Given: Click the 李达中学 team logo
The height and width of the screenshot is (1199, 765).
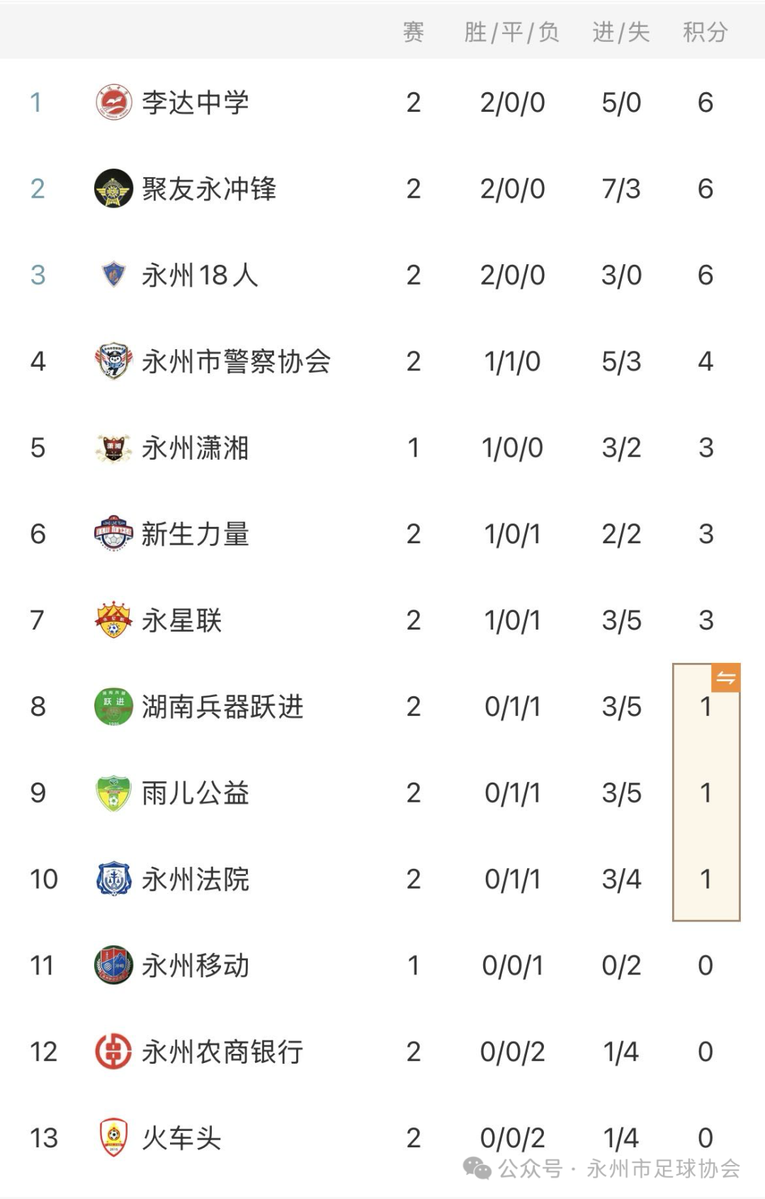Looking at the screenshot, I should click(x=113, y=103).
